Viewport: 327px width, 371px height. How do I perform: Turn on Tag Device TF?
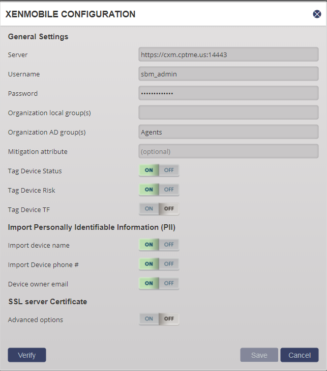pyautogui.click(x=149, y=209)
